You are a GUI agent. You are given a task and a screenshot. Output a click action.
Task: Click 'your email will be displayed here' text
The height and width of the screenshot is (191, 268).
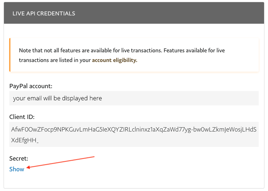pos(57,98)
